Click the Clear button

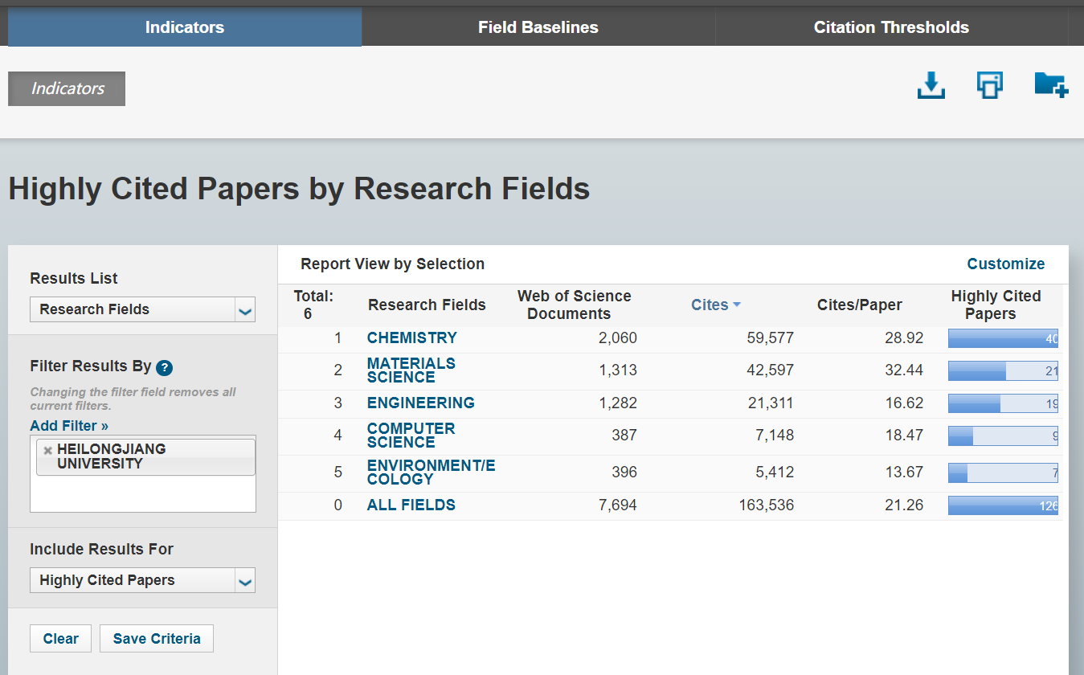pos(61,639)
